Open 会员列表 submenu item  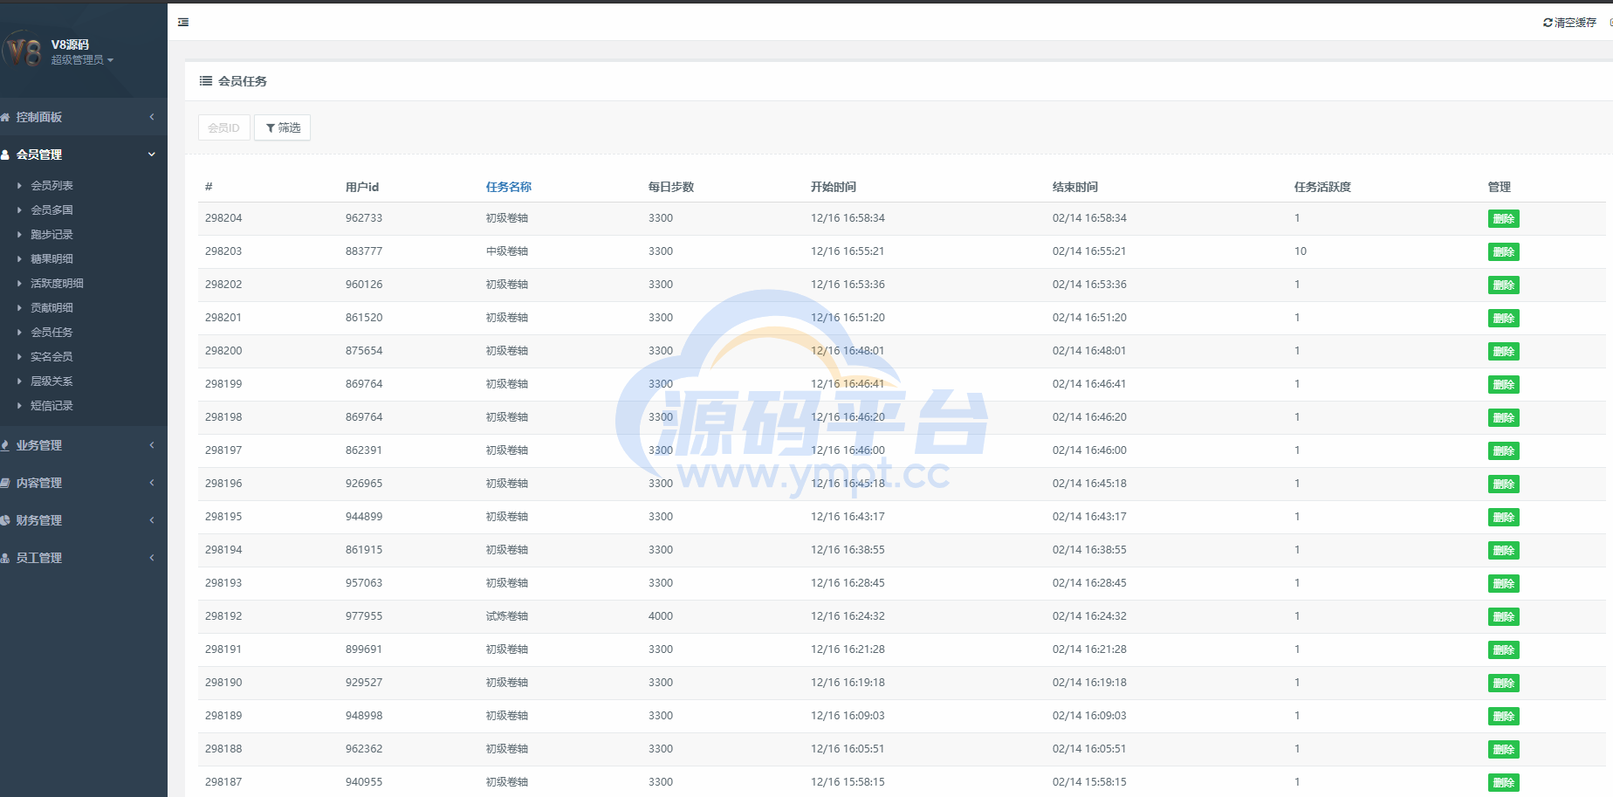click(51, 186)
